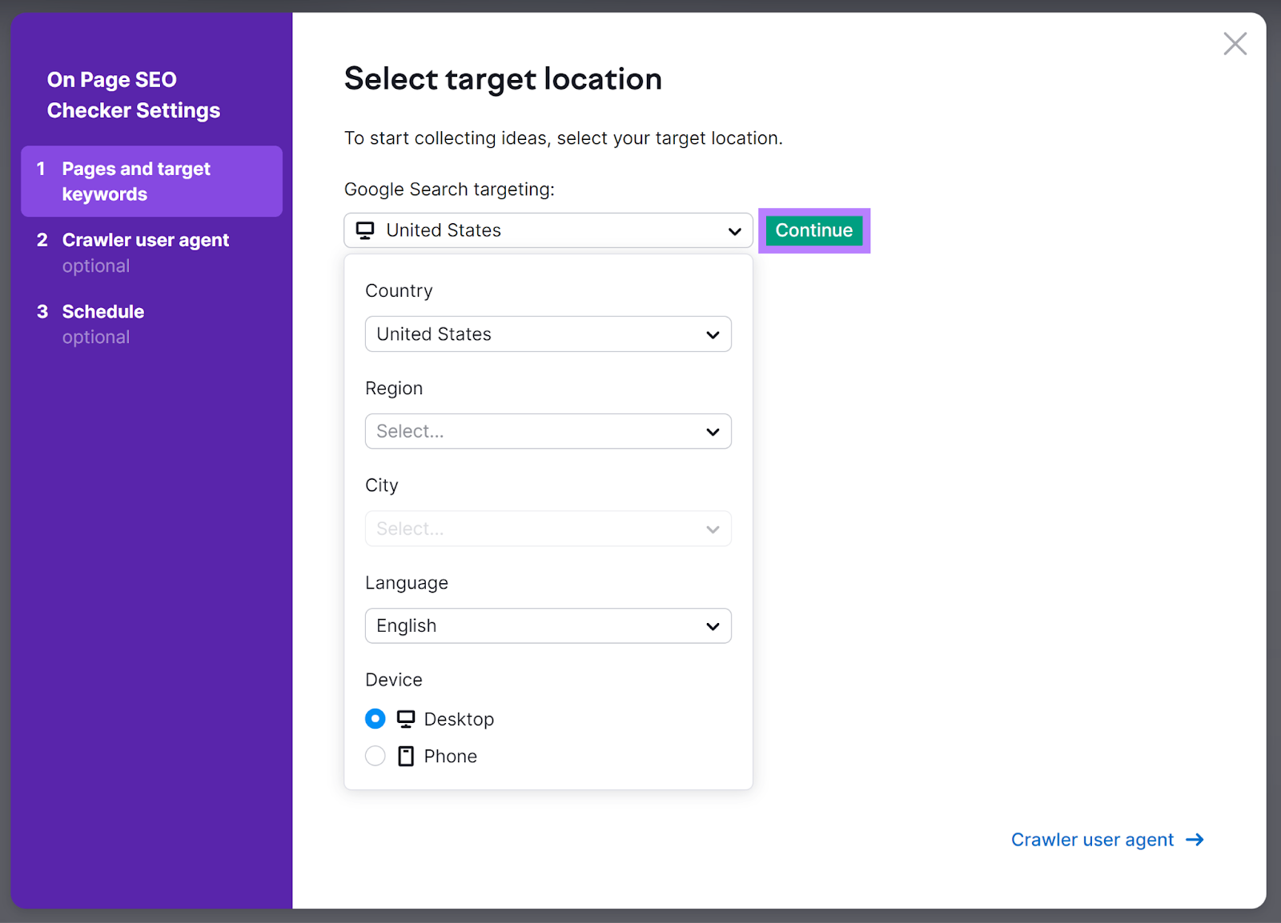Dismiss the settings dialog with the X
This screenshot has height=923, width=1281.
(1235, 44)
